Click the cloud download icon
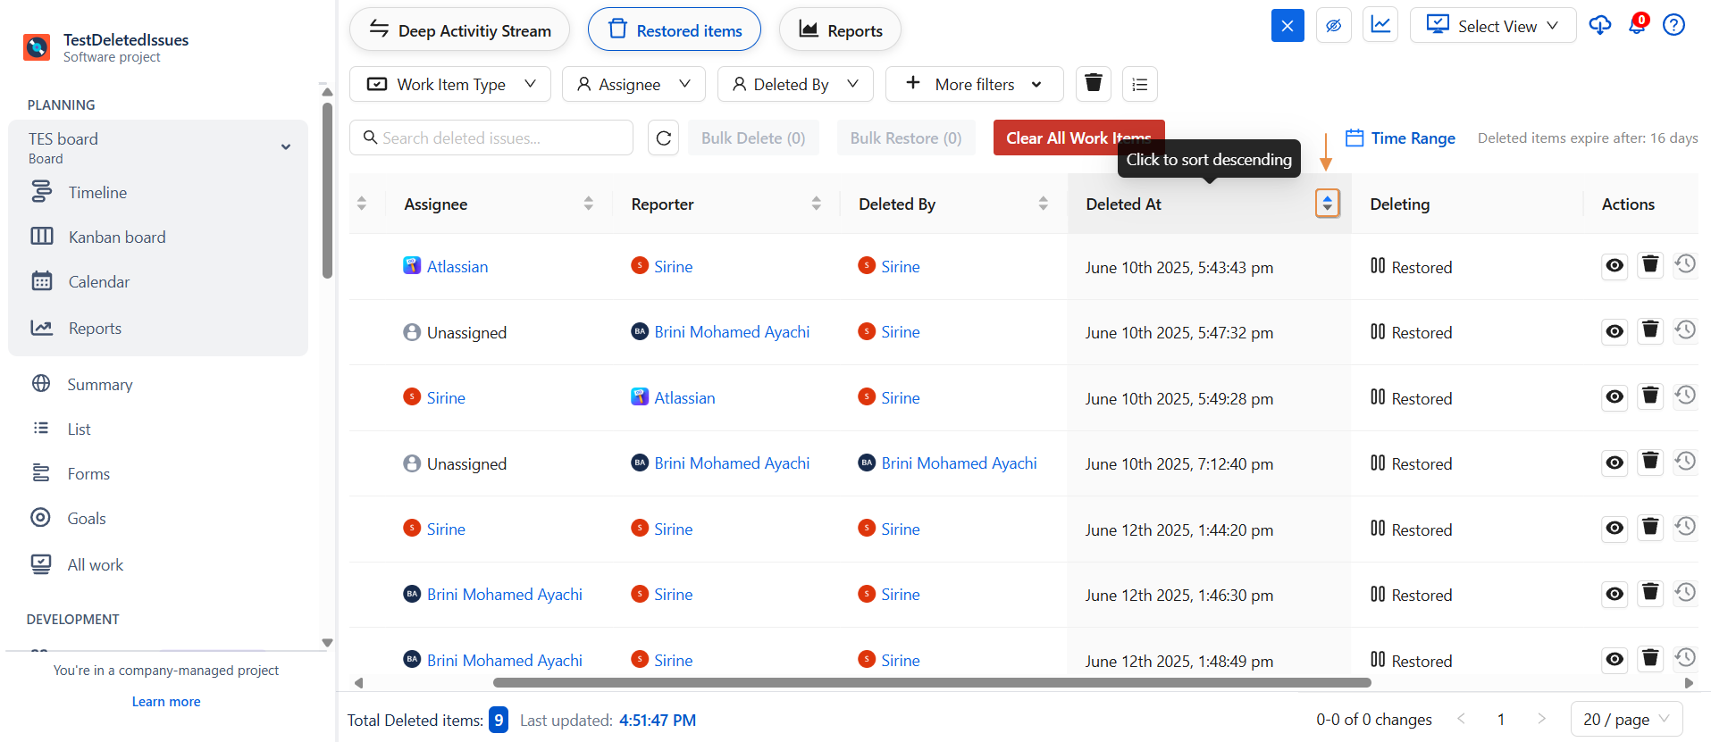The width and height of the screenshot is (1711, 742). pyautogui.click(x=1599, y=25)
